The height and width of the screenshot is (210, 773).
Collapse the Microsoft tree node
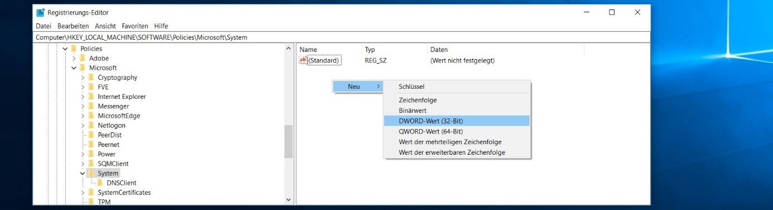click(x=74, y=68)
